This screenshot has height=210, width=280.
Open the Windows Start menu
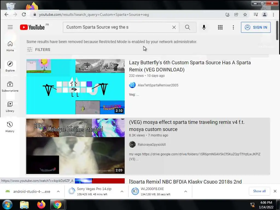point(7,205)
